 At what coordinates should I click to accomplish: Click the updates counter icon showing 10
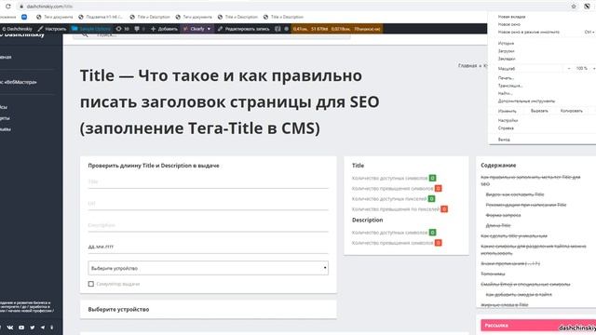point(122,29)
